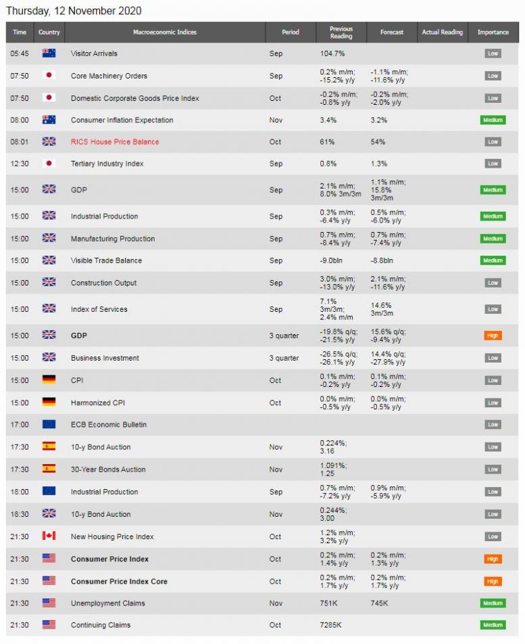Select the Continuing Claims row
The height and width of the screenshot is (644, 525).
click(x=262, y=625)
